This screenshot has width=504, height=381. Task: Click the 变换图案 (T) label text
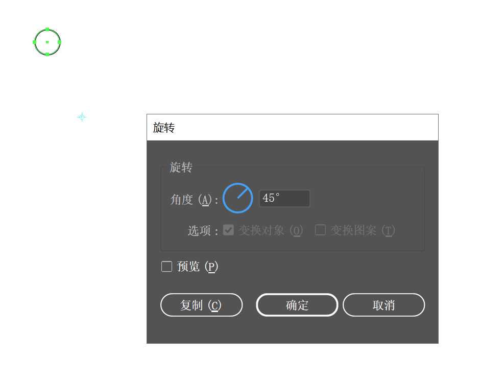(363, 230)
